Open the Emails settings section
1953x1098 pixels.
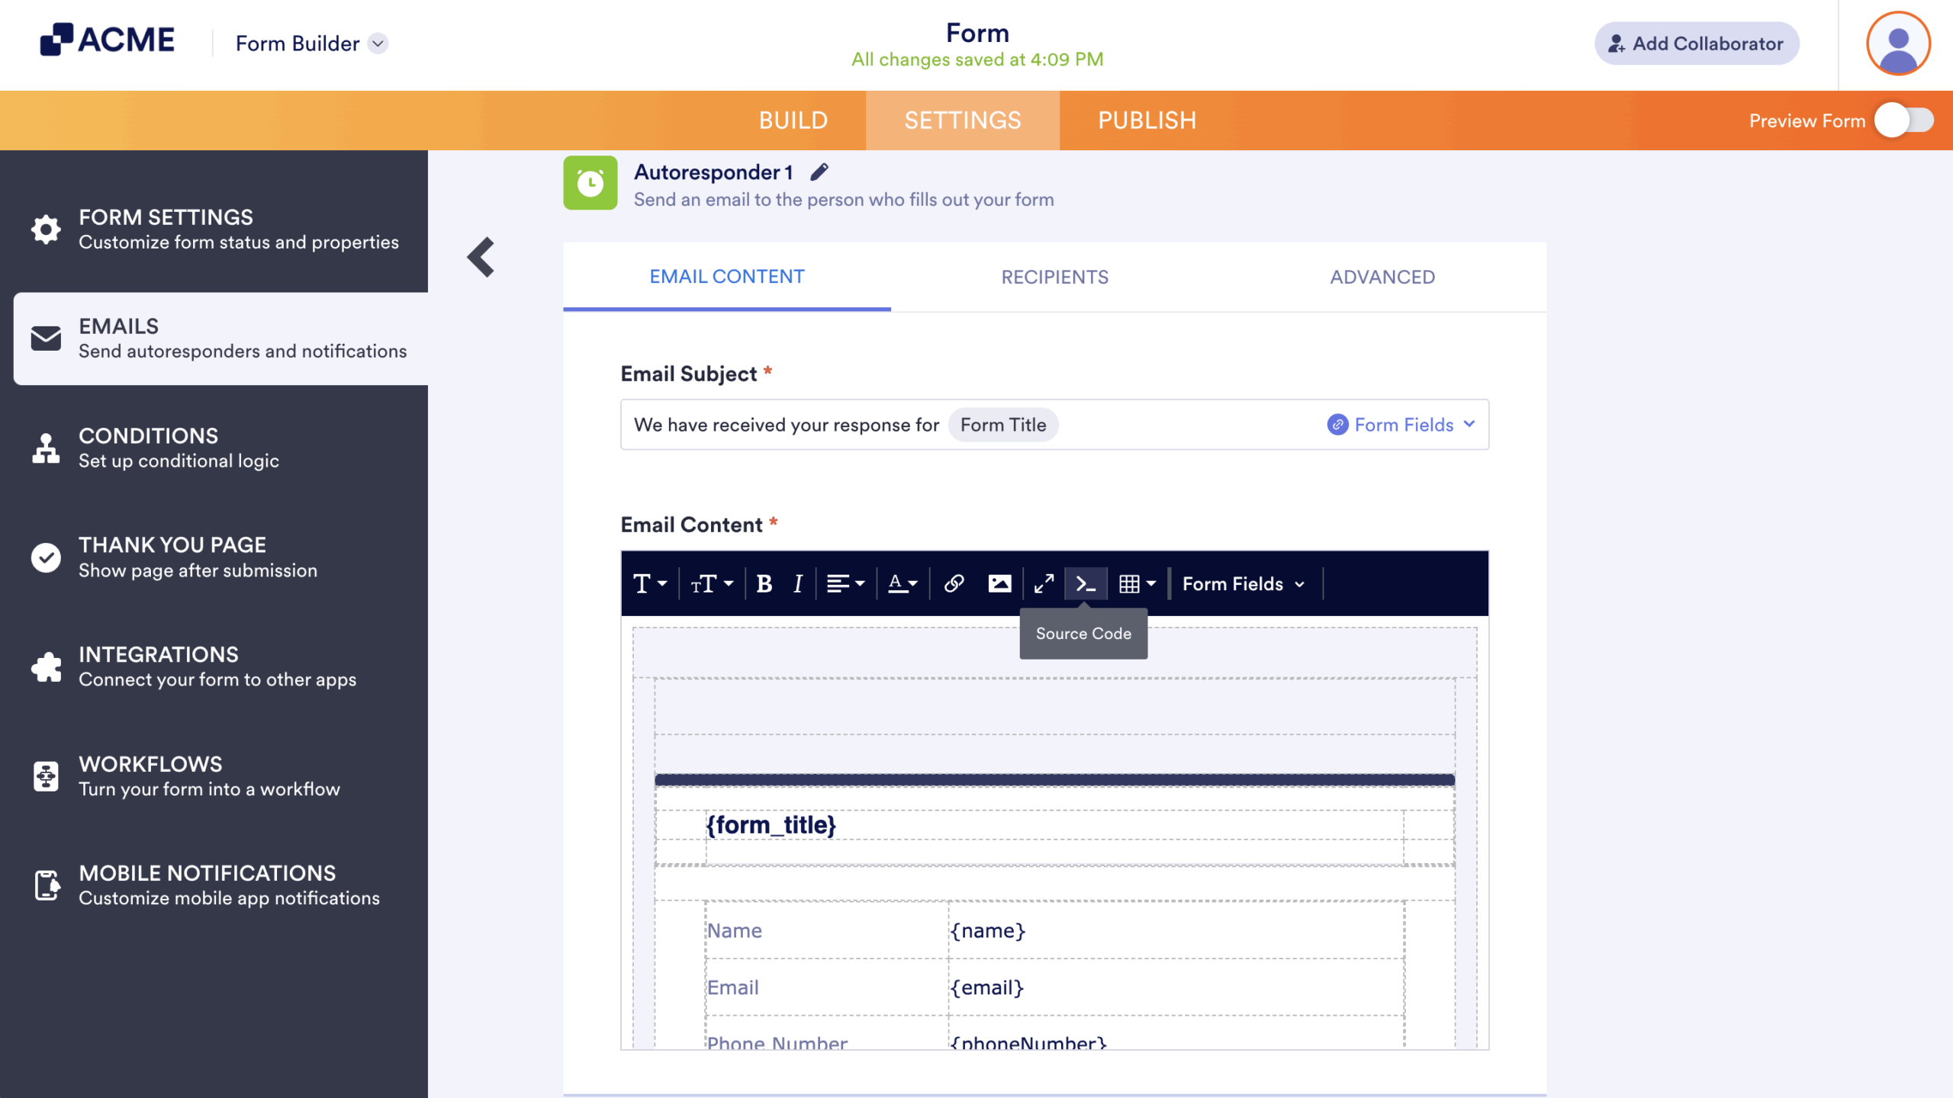click(x=219, y=338)
